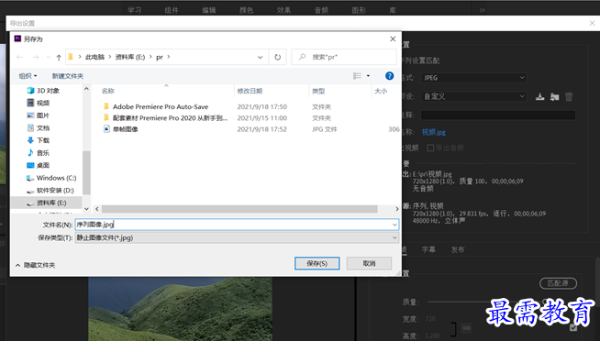The height and width of the screenshot is (341, 600).
Task: Switch to the 字幕 tab
Action: click(x=428, y=249)
